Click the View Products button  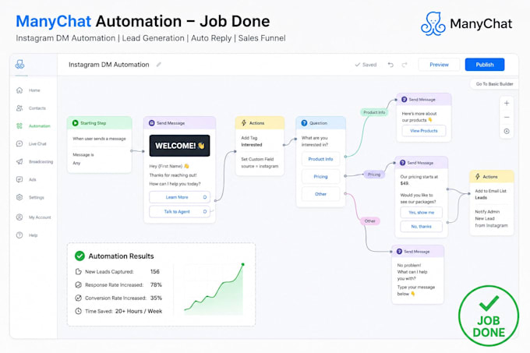point(424,131)
